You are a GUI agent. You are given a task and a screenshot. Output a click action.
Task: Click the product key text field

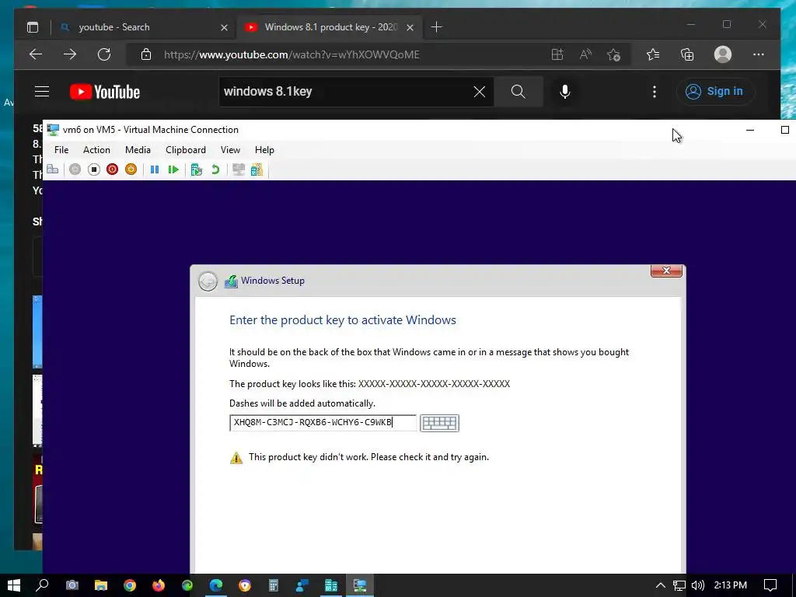coord(323,423)
